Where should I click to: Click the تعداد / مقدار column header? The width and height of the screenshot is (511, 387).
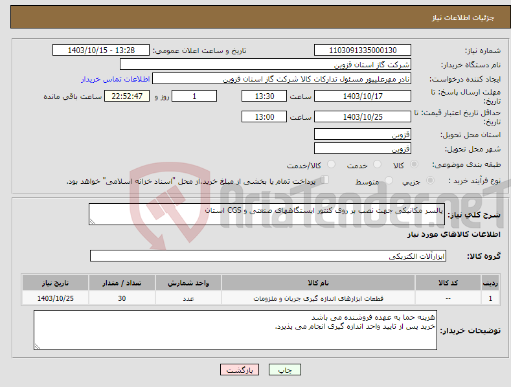[x=122, y=283]
